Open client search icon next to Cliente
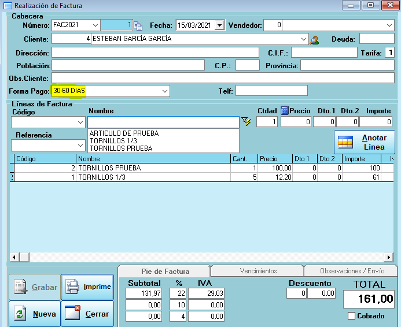Image resolution: width=401 pixels, height=327 pixels. [314, 40]
